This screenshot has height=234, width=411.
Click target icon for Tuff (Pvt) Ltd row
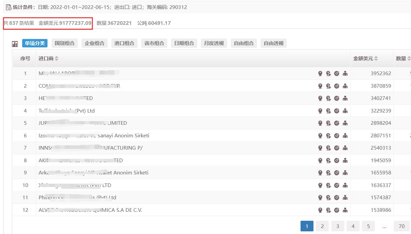click(337, 111)
